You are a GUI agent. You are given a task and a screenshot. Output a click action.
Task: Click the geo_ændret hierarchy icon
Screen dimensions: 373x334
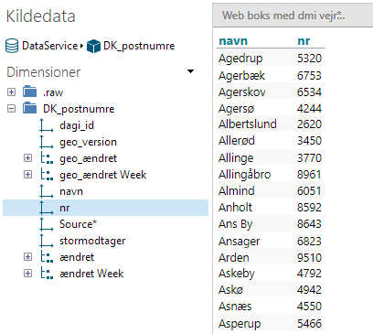click(47, 158)
